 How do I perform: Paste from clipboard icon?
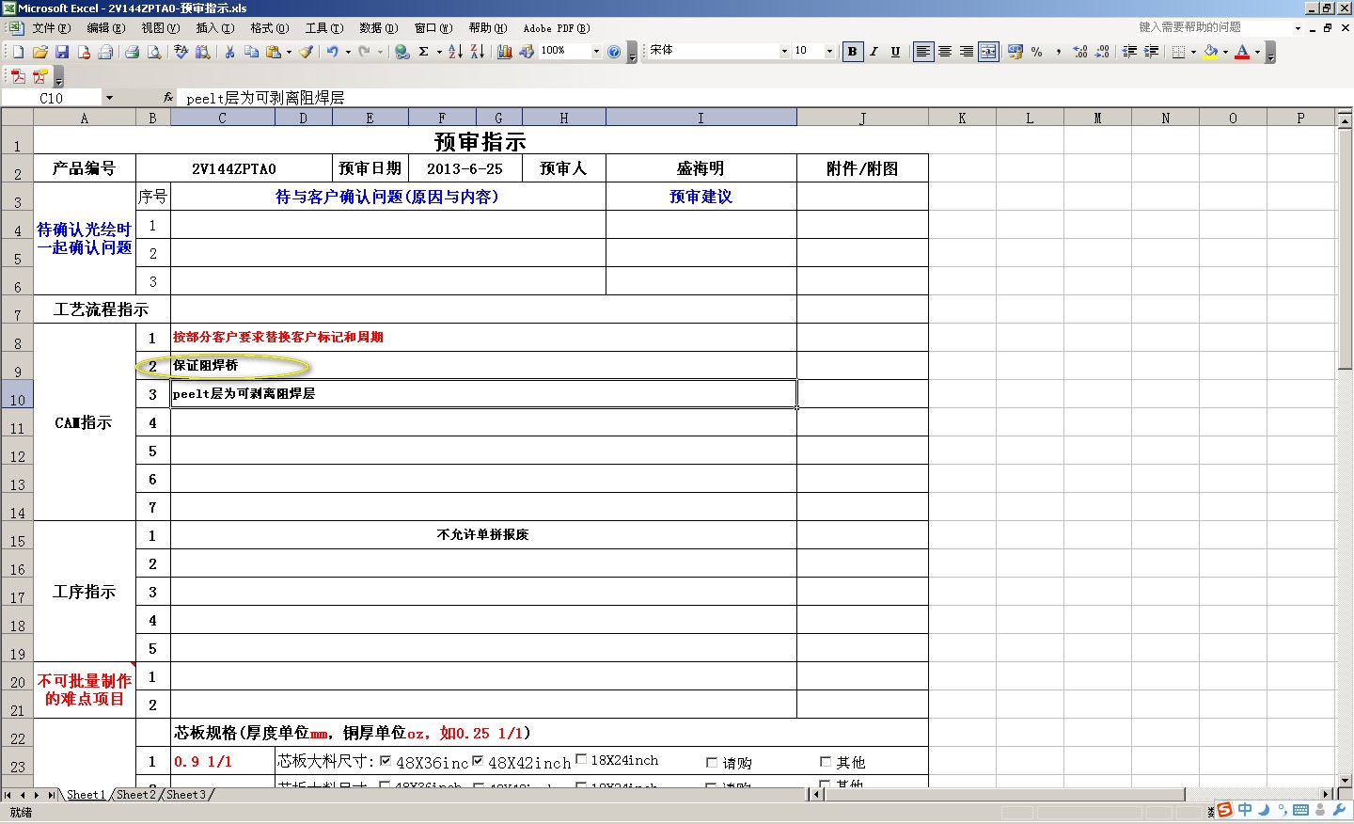coord(274,52)
